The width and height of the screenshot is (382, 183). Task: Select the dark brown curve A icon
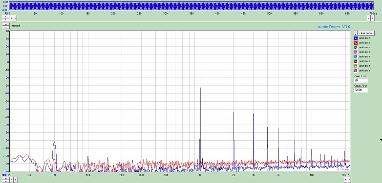[x=356, y=61]
